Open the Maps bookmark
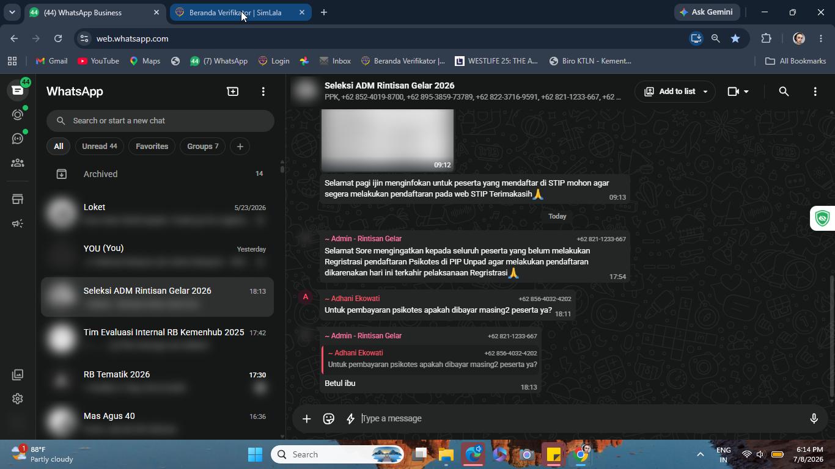Screen dimensions: 835x469 [145, 61]
